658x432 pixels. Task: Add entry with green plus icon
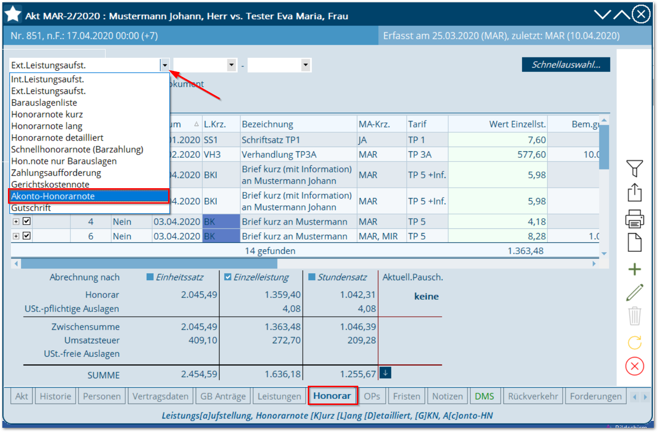pyautogui.click(x=635, y=269)
